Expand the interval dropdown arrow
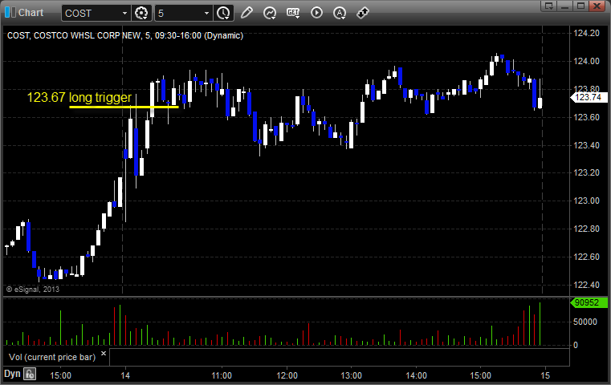 [206, 14]
